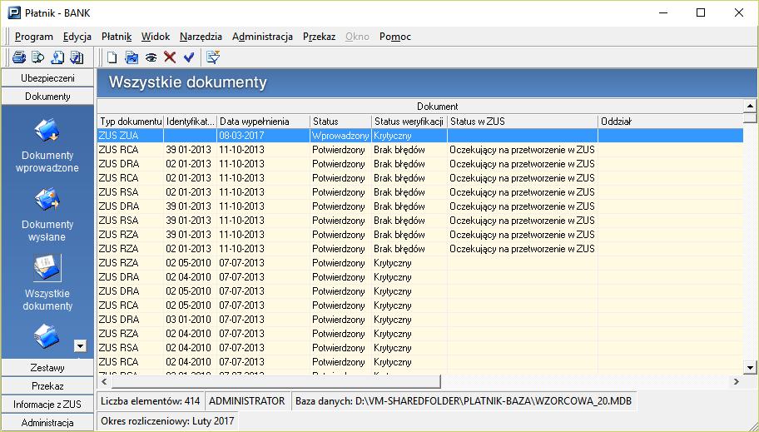Sort by Status w ZUS column header
Screen dimensions: 759x432
point(523,122)
